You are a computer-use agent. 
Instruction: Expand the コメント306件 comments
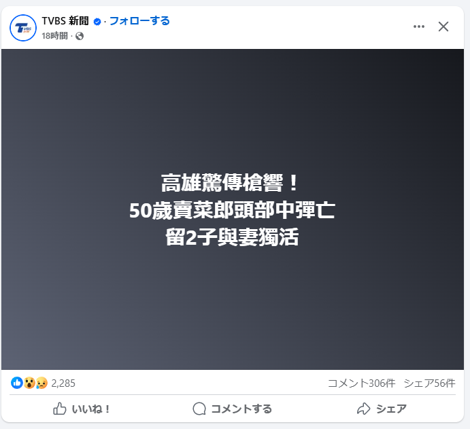pyautogui.click(x=361, y=383)
